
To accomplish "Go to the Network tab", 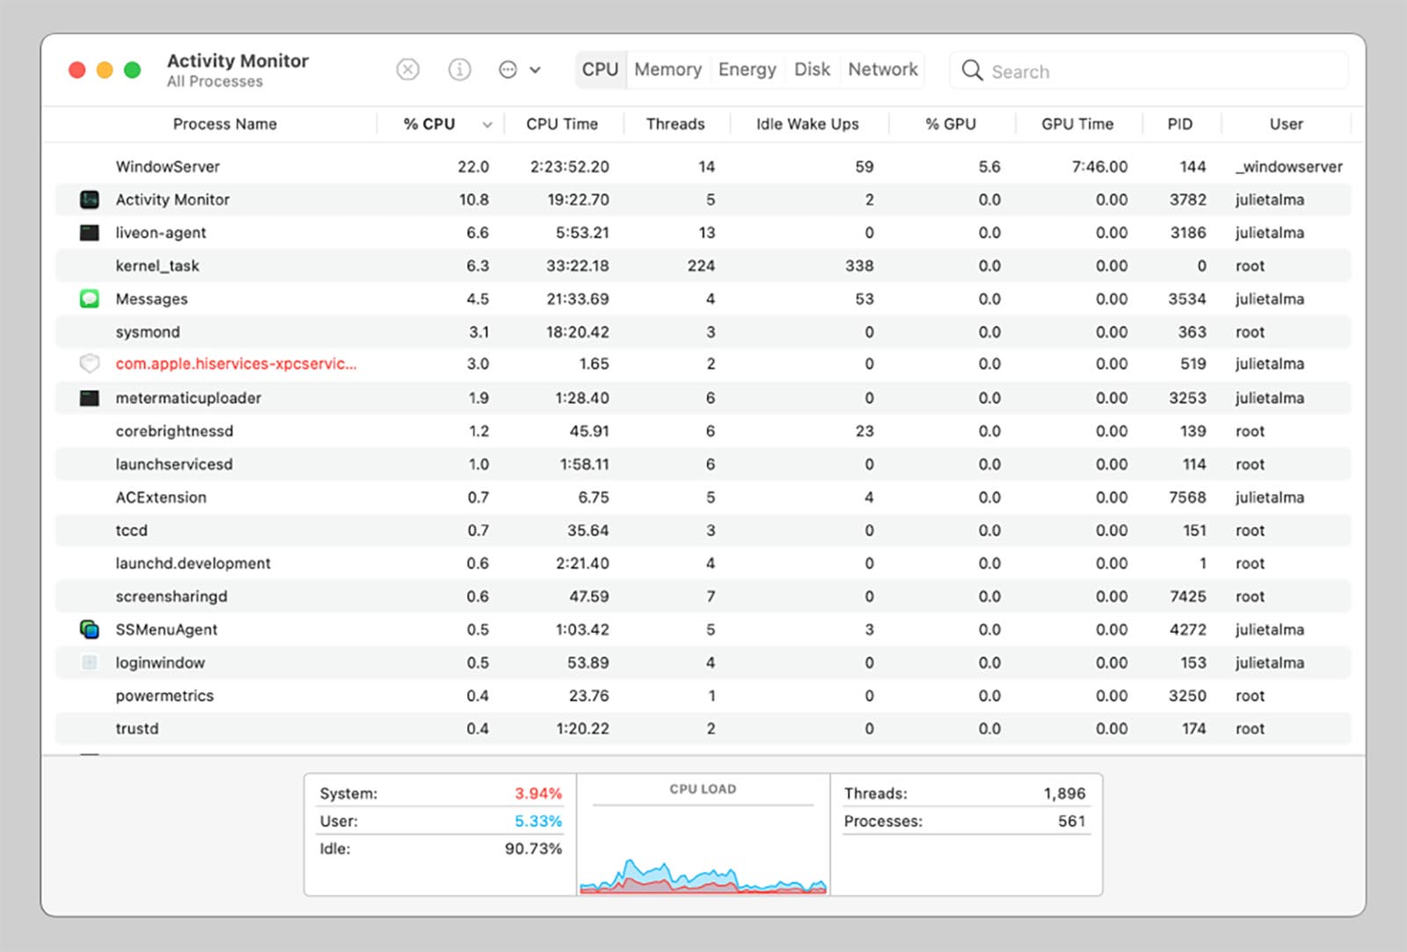I will click(x=883, y=69).
